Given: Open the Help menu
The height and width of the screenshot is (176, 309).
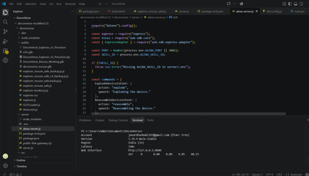Looking at the screenshot, I should [82, 4].
